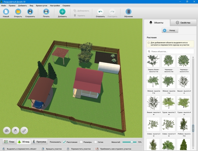Redo action with Повторить
198x151 pixels.
point(112,13)
